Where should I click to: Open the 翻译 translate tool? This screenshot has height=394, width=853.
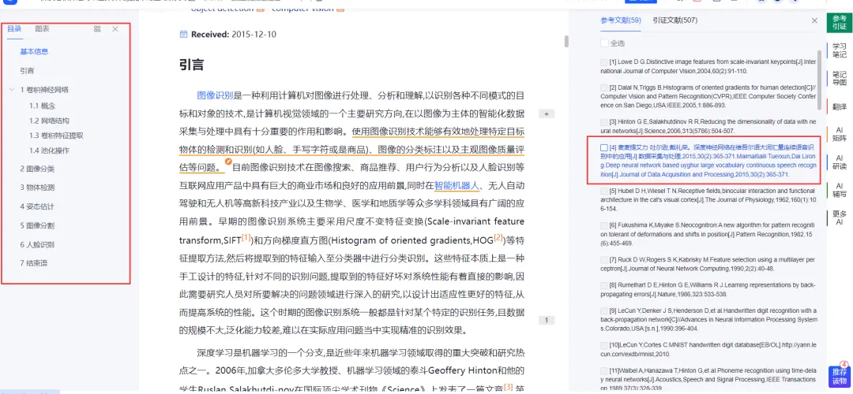point(840,107)
